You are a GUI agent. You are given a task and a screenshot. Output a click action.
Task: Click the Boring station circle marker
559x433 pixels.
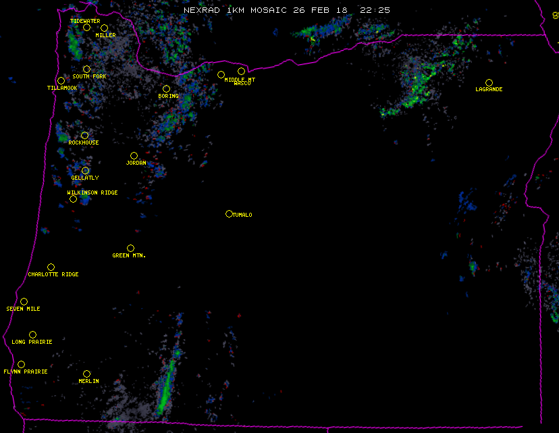click(166, 88)
